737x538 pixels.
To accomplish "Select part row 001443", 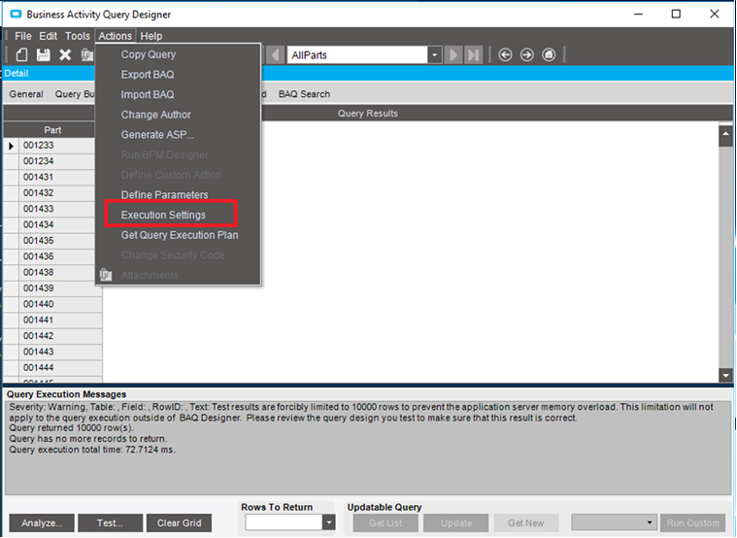I will [60, 352].
